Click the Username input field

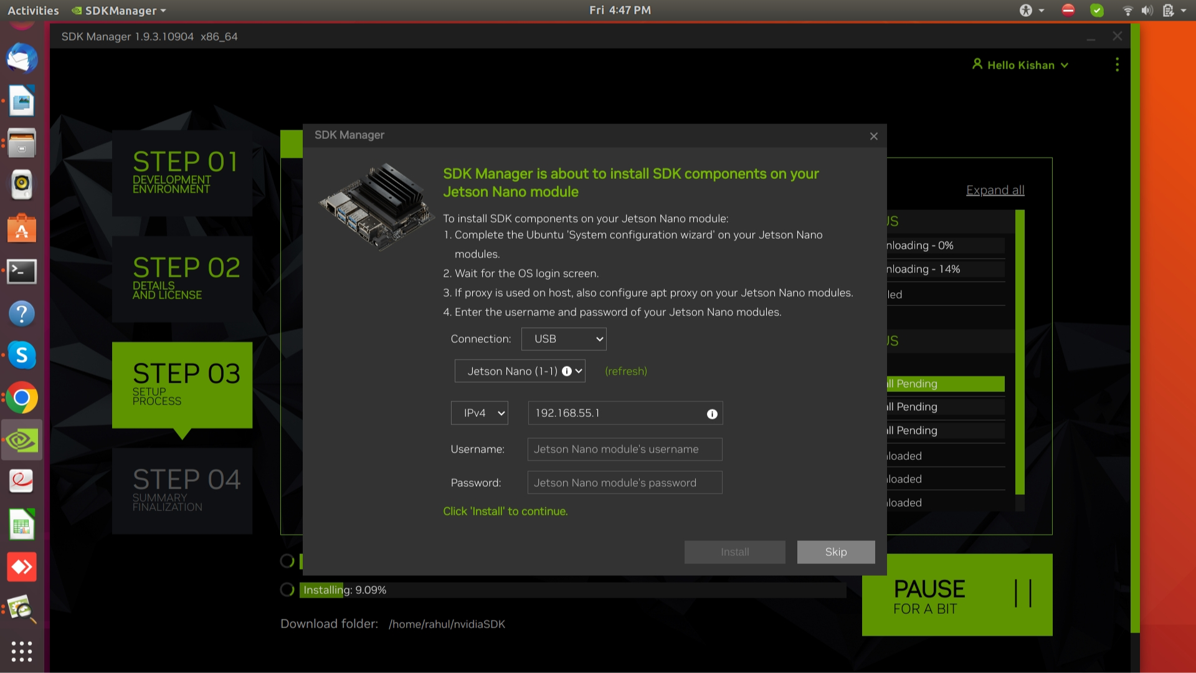(x=624, y=449)
